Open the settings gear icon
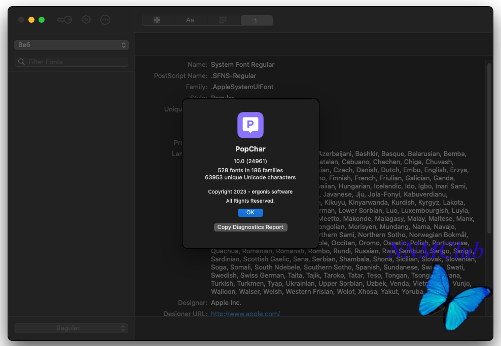This screenshot has height=346, width=501. (86, 20)
